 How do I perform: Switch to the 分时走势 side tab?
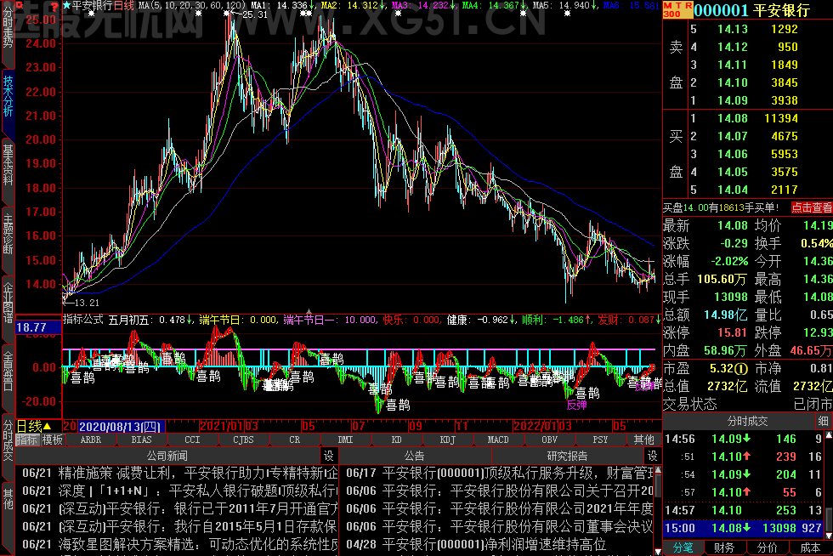point(8,29)
